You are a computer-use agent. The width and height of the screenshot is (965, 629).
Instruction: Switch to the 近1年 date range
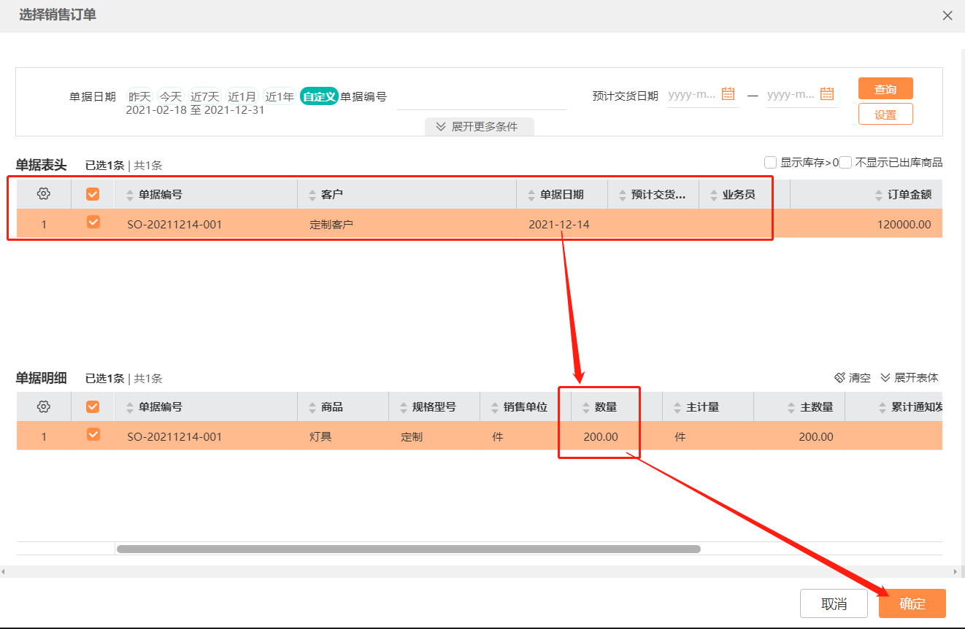[x=280, y=96]
